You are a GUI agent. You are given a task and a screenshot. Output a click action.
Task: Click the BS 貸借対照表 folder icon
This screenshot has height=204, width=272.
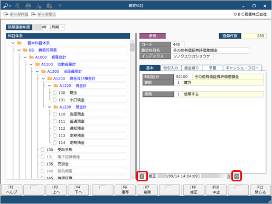tap(25, 50)
